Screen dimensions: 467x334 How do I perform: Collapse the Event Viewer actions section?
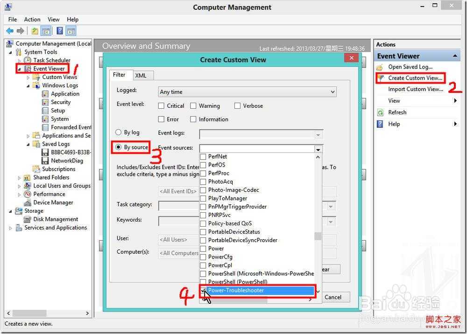455,56
